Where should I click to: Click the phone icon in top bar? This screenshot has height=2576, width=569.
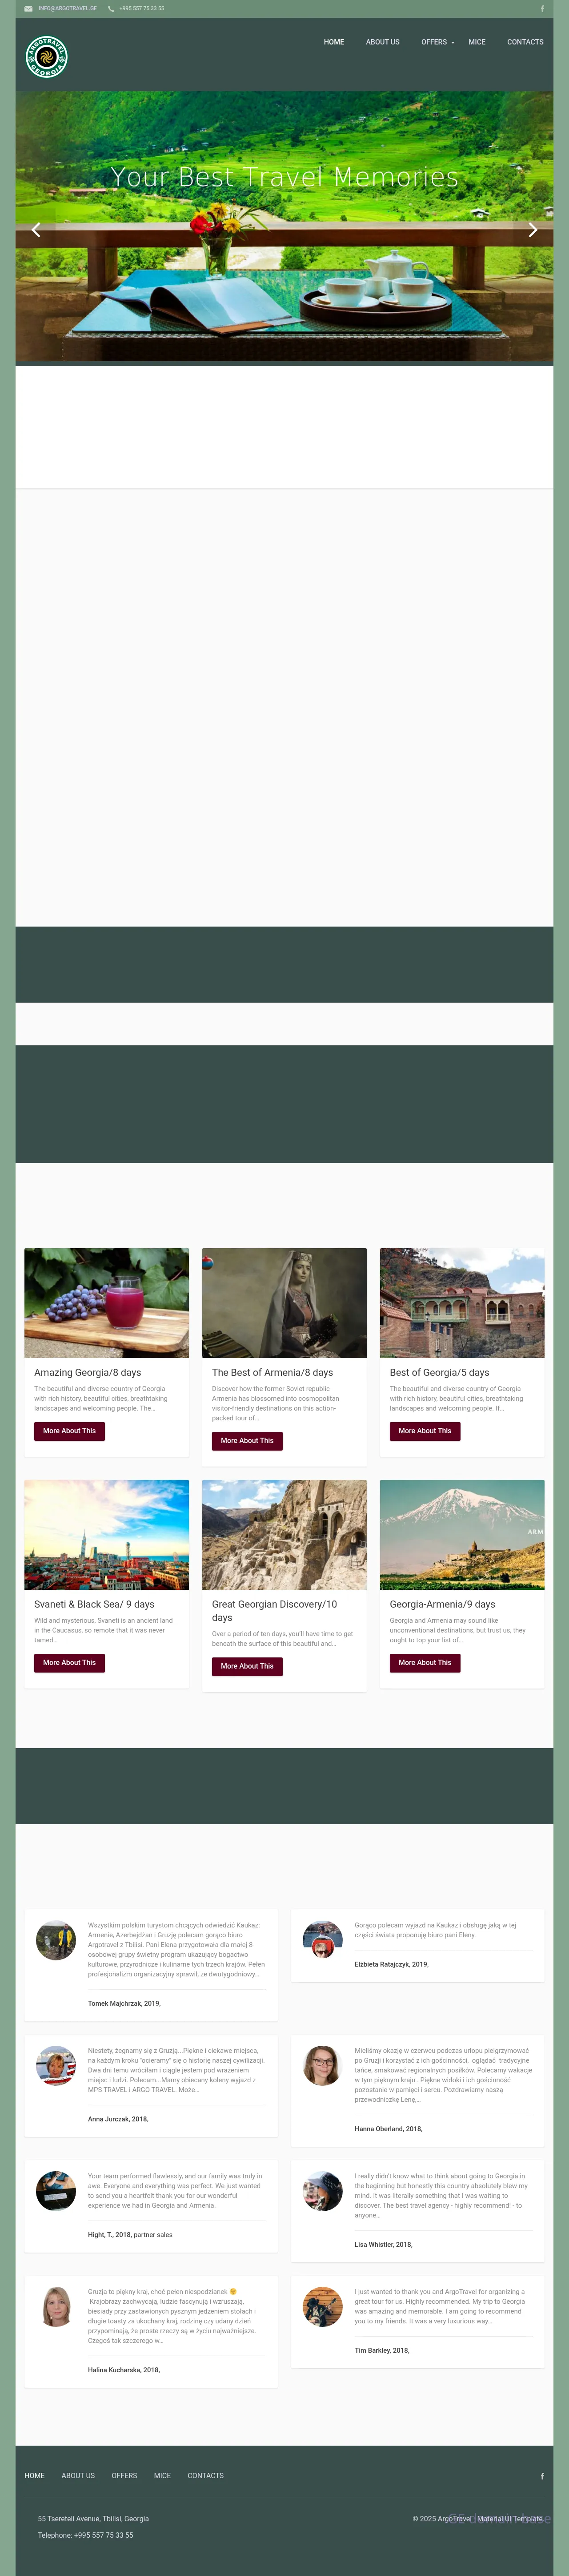click(111, 9)
